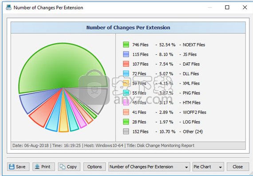Image resolution: width=253 pixels, height=176 pixels.
Task: Click '1.97 %' percentage text
Action: pyautogui.click(x=166, y=122)
